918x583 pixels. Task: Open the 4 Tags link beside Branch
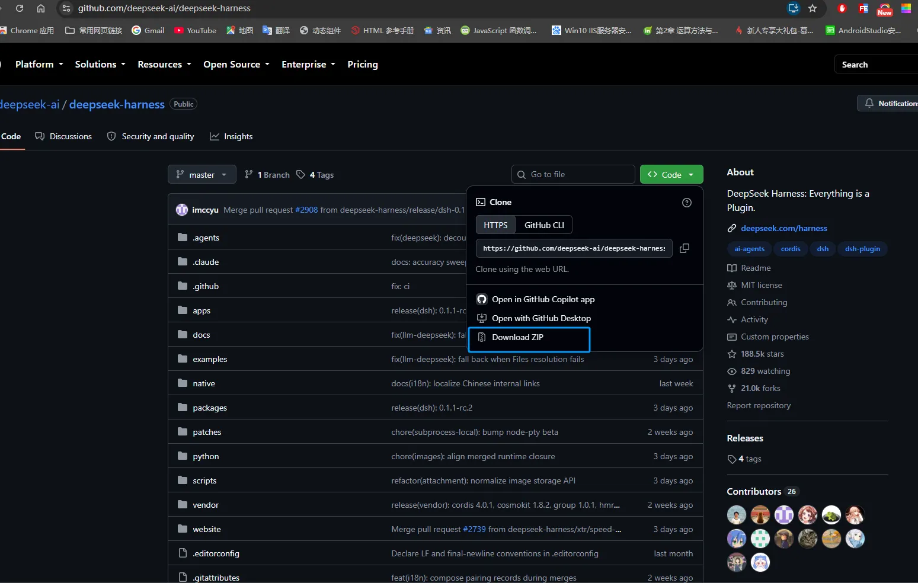(315, 175)
